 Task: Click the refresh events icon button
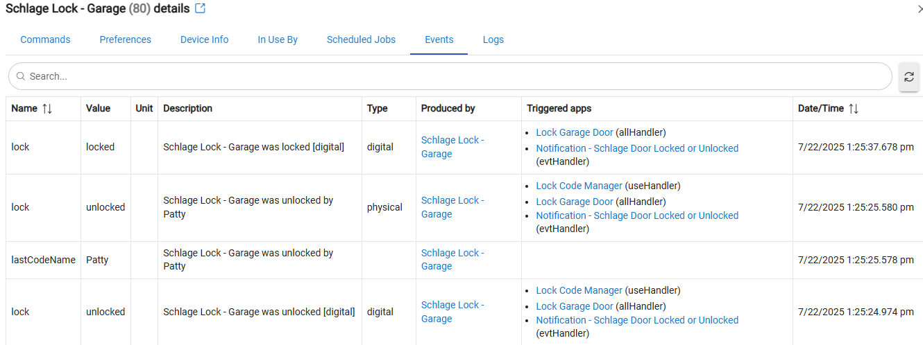coord(908,77)
